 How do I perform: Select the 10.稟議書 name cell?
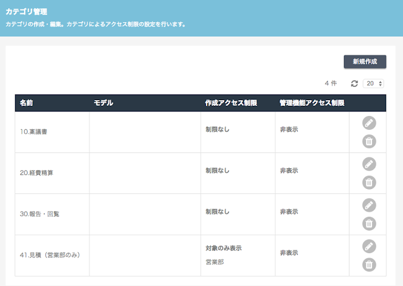pos(52,132)
